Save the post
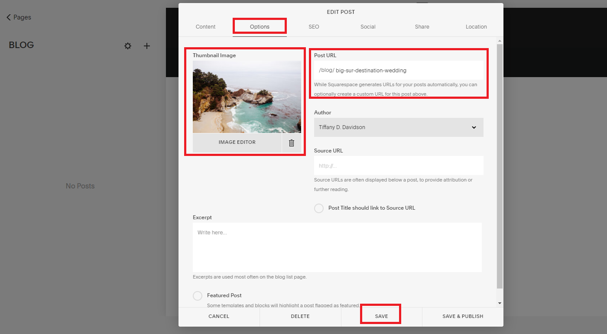 (380, 316)
